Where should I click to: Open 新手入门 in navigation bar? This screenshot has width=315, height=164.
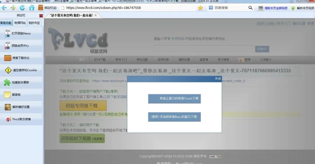[x=121, y=60]
